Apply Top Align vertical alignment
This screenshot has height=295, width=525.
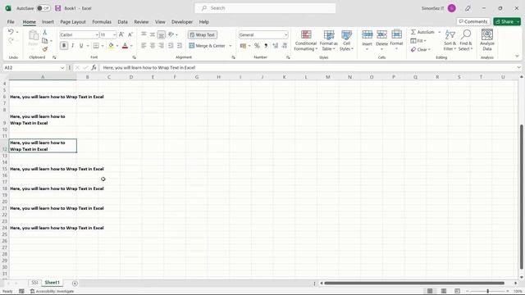pyautogui.click(x=144, y=34)
